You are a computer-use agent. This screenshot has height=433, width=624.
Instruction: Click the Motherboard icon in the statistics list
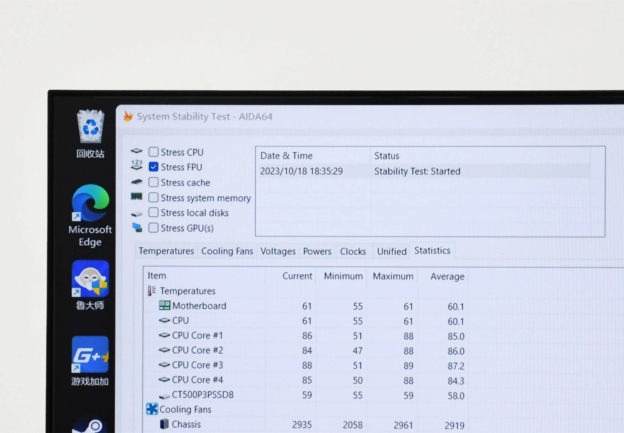[x=165, y=305]
